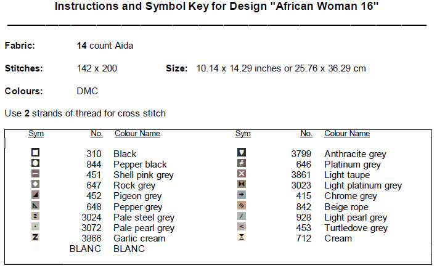Click the Pigeon grey 452 triangle symbol

pos(36,195)
